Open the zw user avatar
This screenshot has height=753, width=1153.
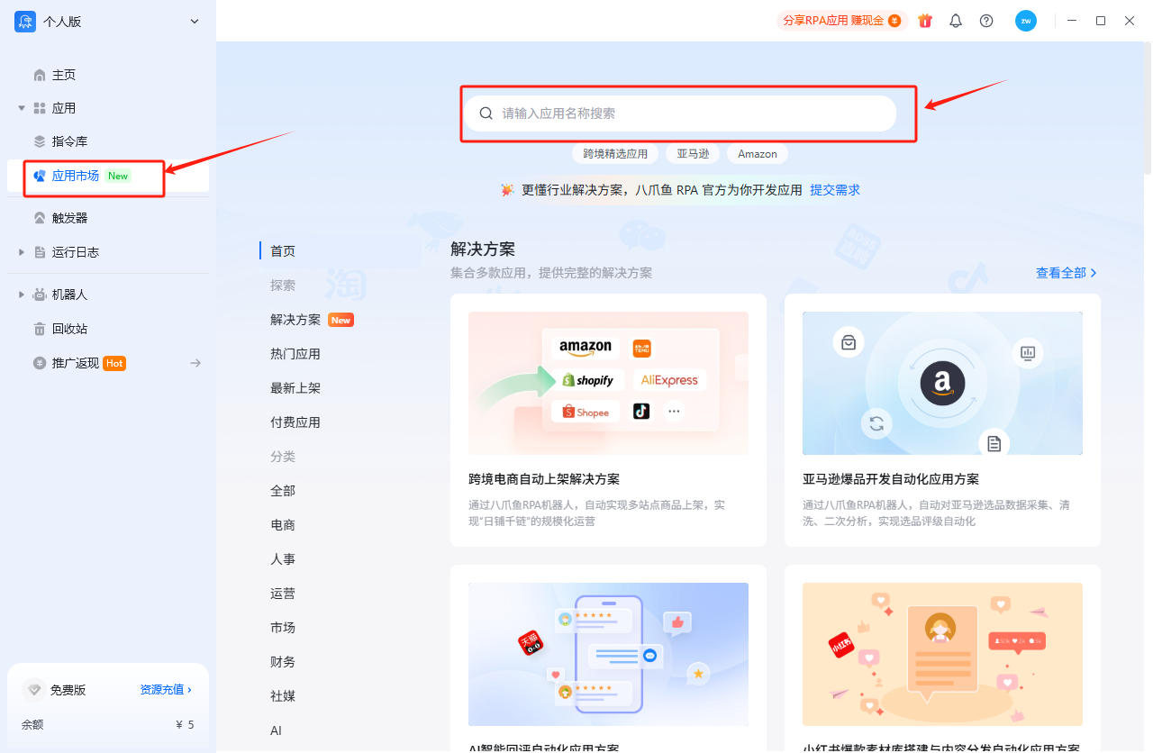coord(1026,21)
